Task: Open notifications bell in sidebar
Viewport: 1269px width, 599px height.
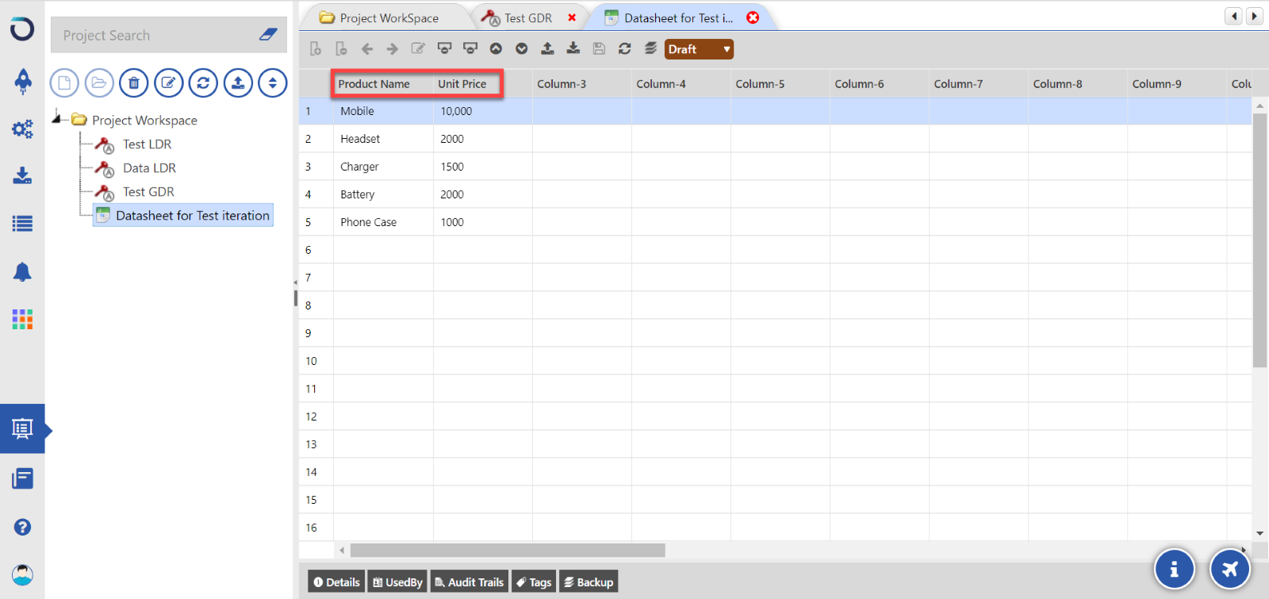Action: [x=22, y=272]
